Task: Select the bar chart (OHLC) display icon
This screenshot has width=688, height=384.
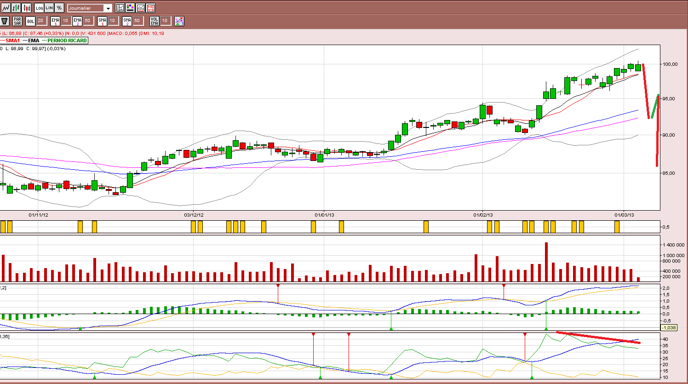Action: (16, 8)
